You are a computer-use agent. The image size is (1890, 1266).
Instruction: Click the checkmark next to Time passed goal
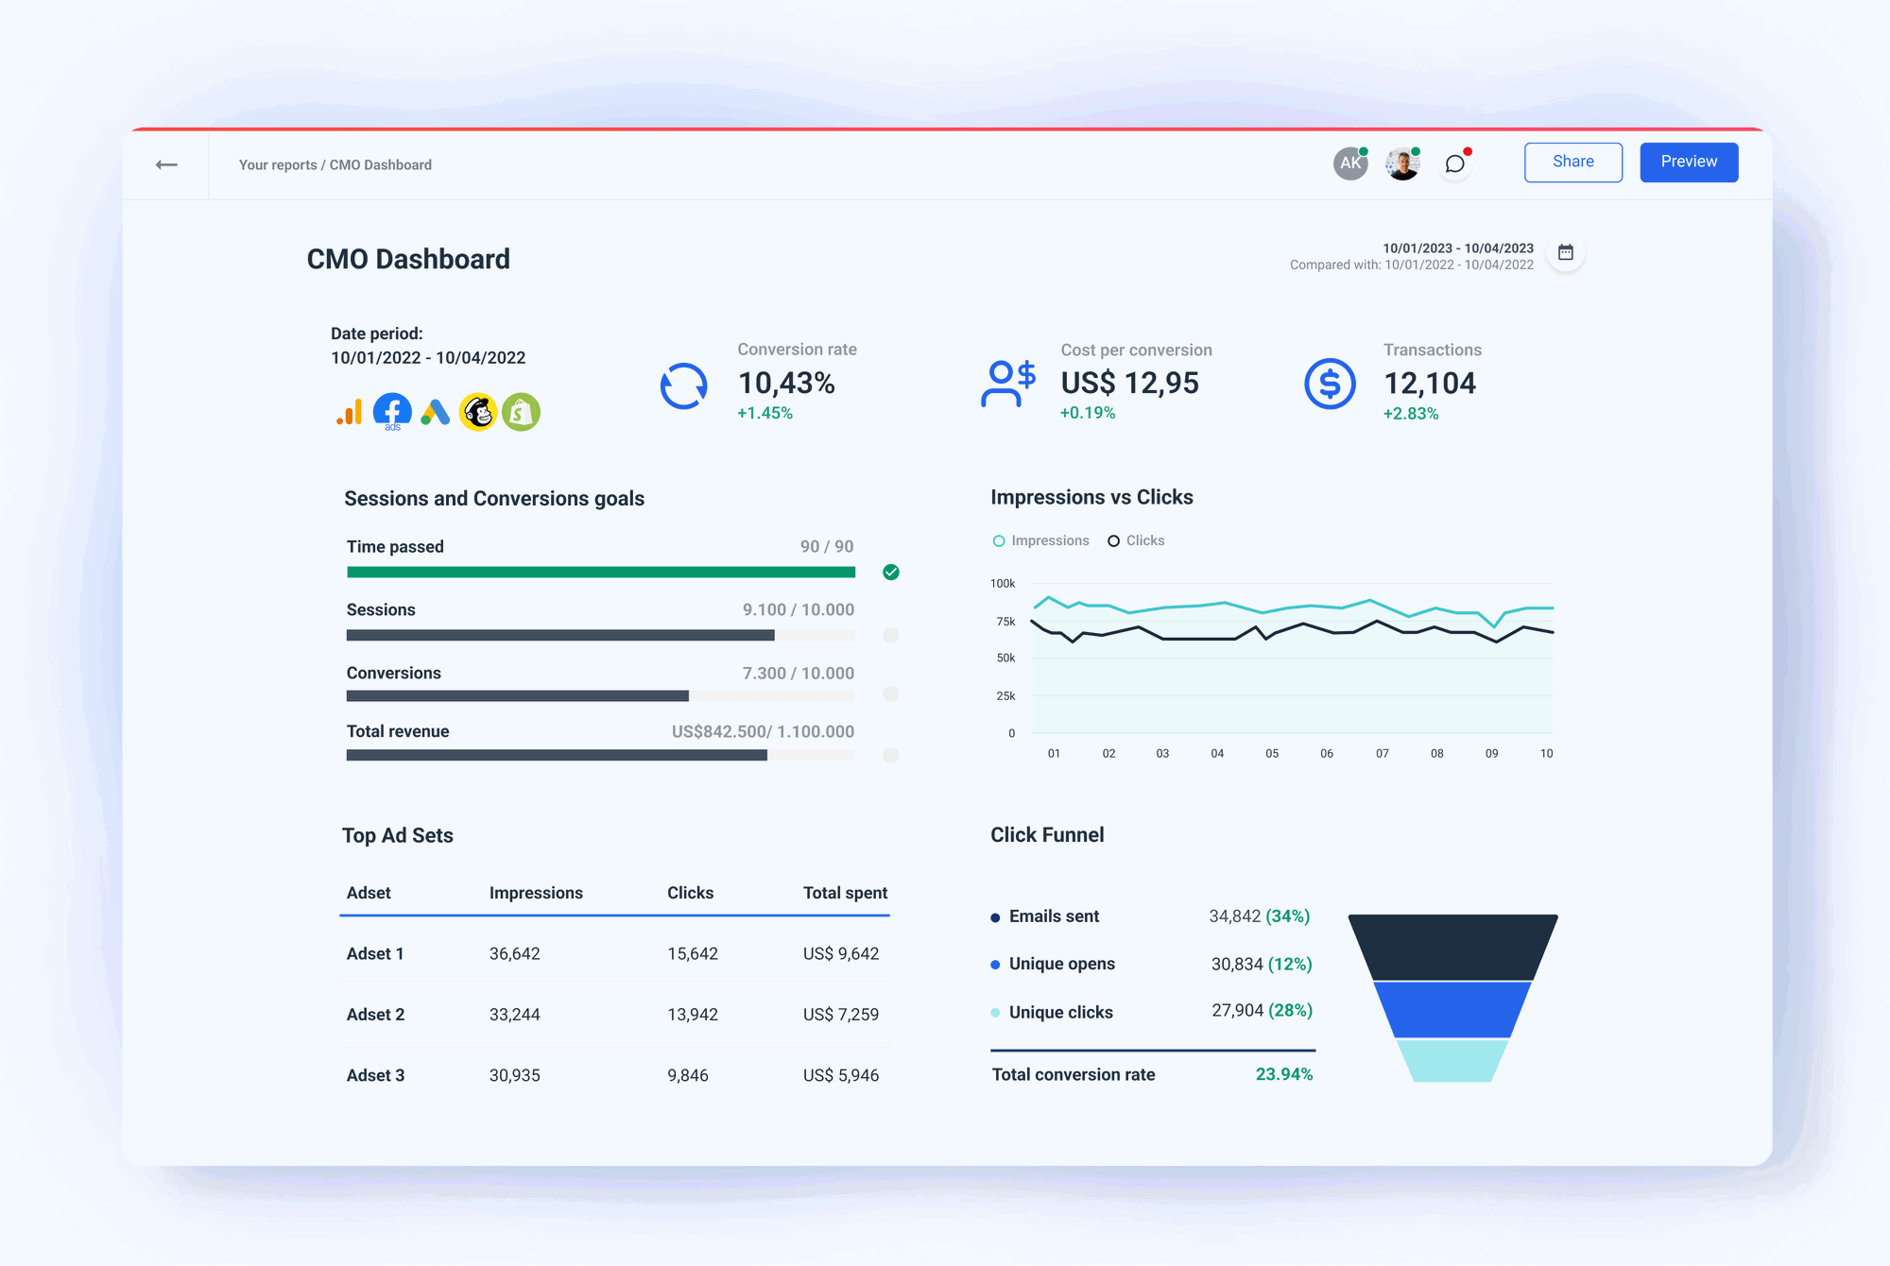click(x=889, y=572)
